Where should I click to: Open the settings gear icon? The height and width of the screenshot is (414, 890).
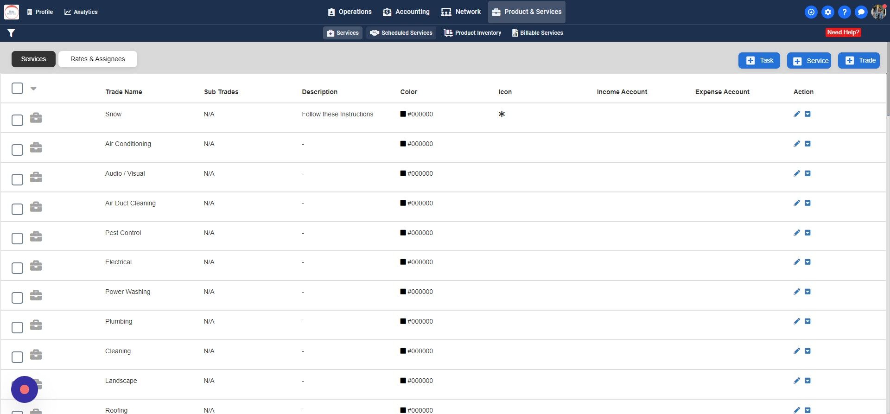click(x=828, y=12)
